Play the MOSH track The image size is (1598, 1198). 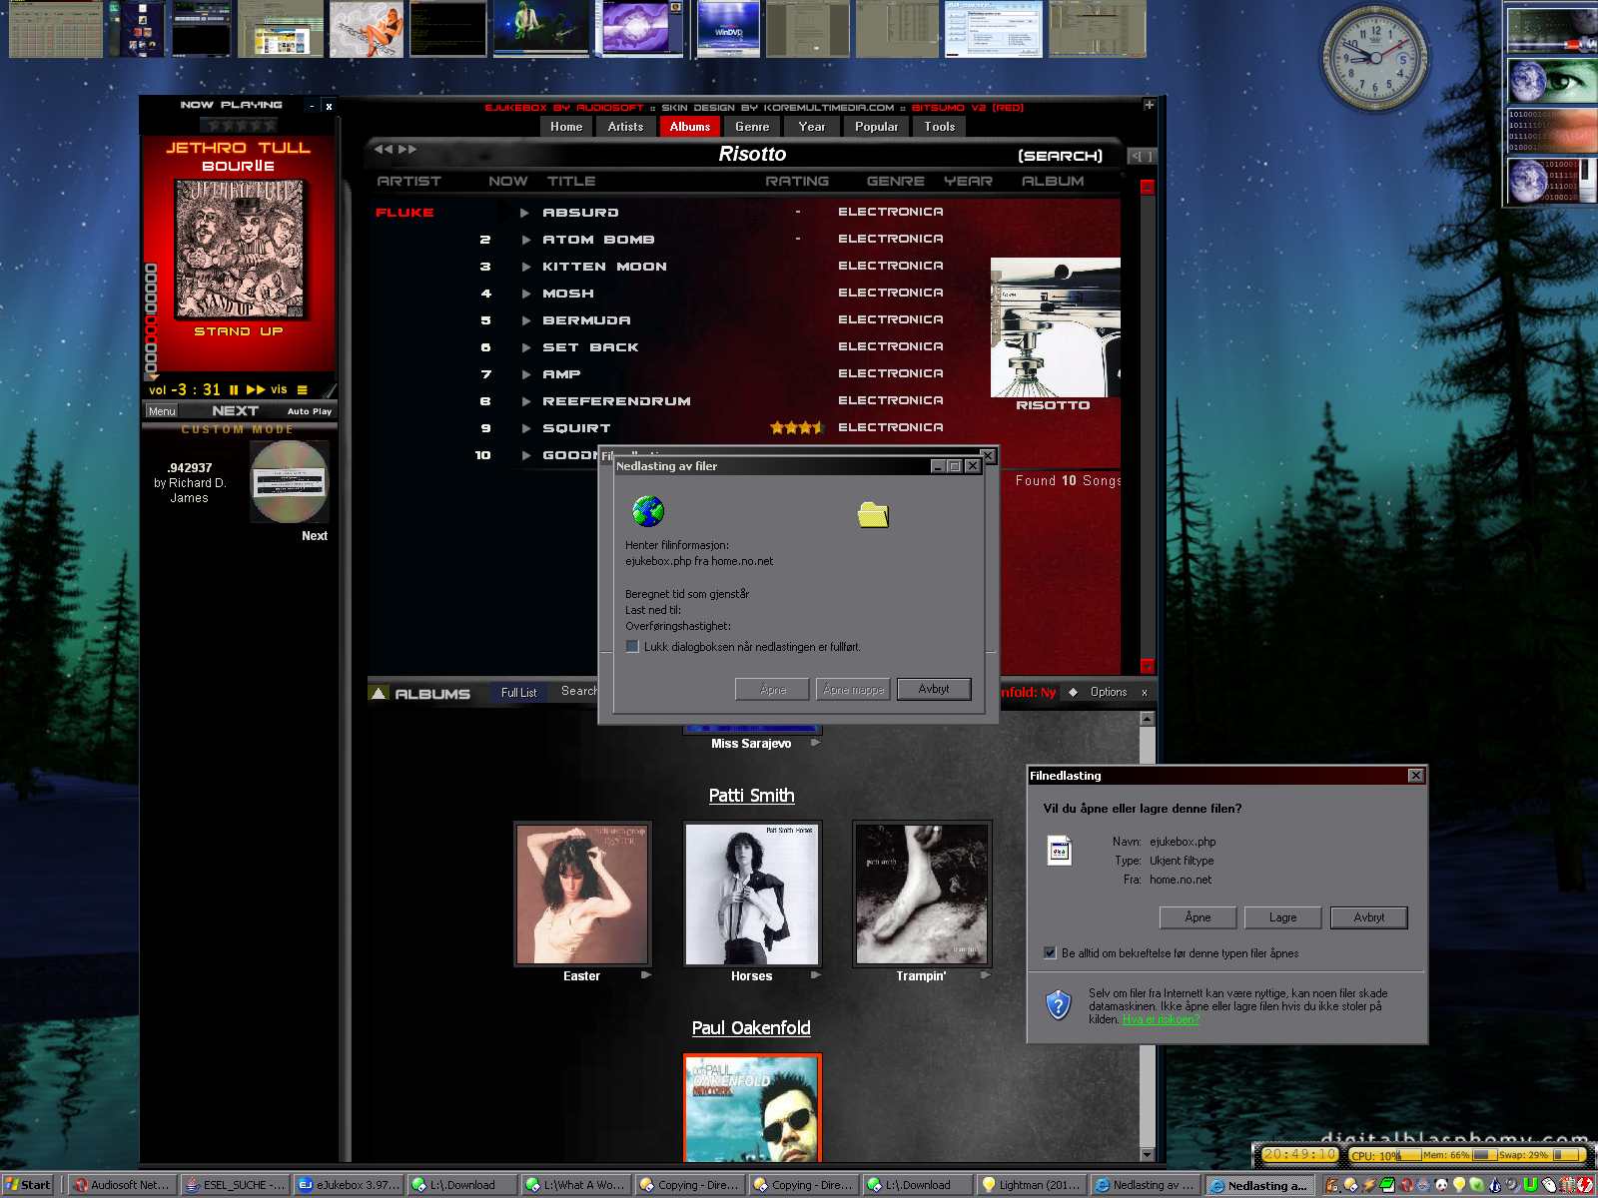pyautogui.click(x=526, y=294)
